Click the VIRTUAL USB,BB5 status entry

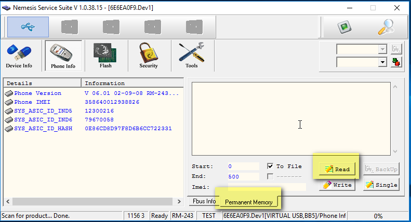284,216
